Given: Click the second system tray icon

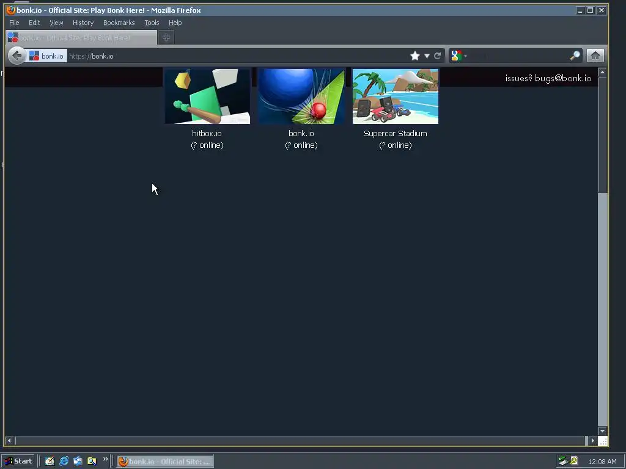Looking at the screenshot, I should click(x=574, y=460).
